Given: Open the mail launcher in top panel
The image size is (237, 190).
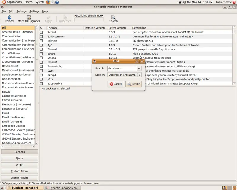Looking at the screenshot, I should (x=52, y=2).
